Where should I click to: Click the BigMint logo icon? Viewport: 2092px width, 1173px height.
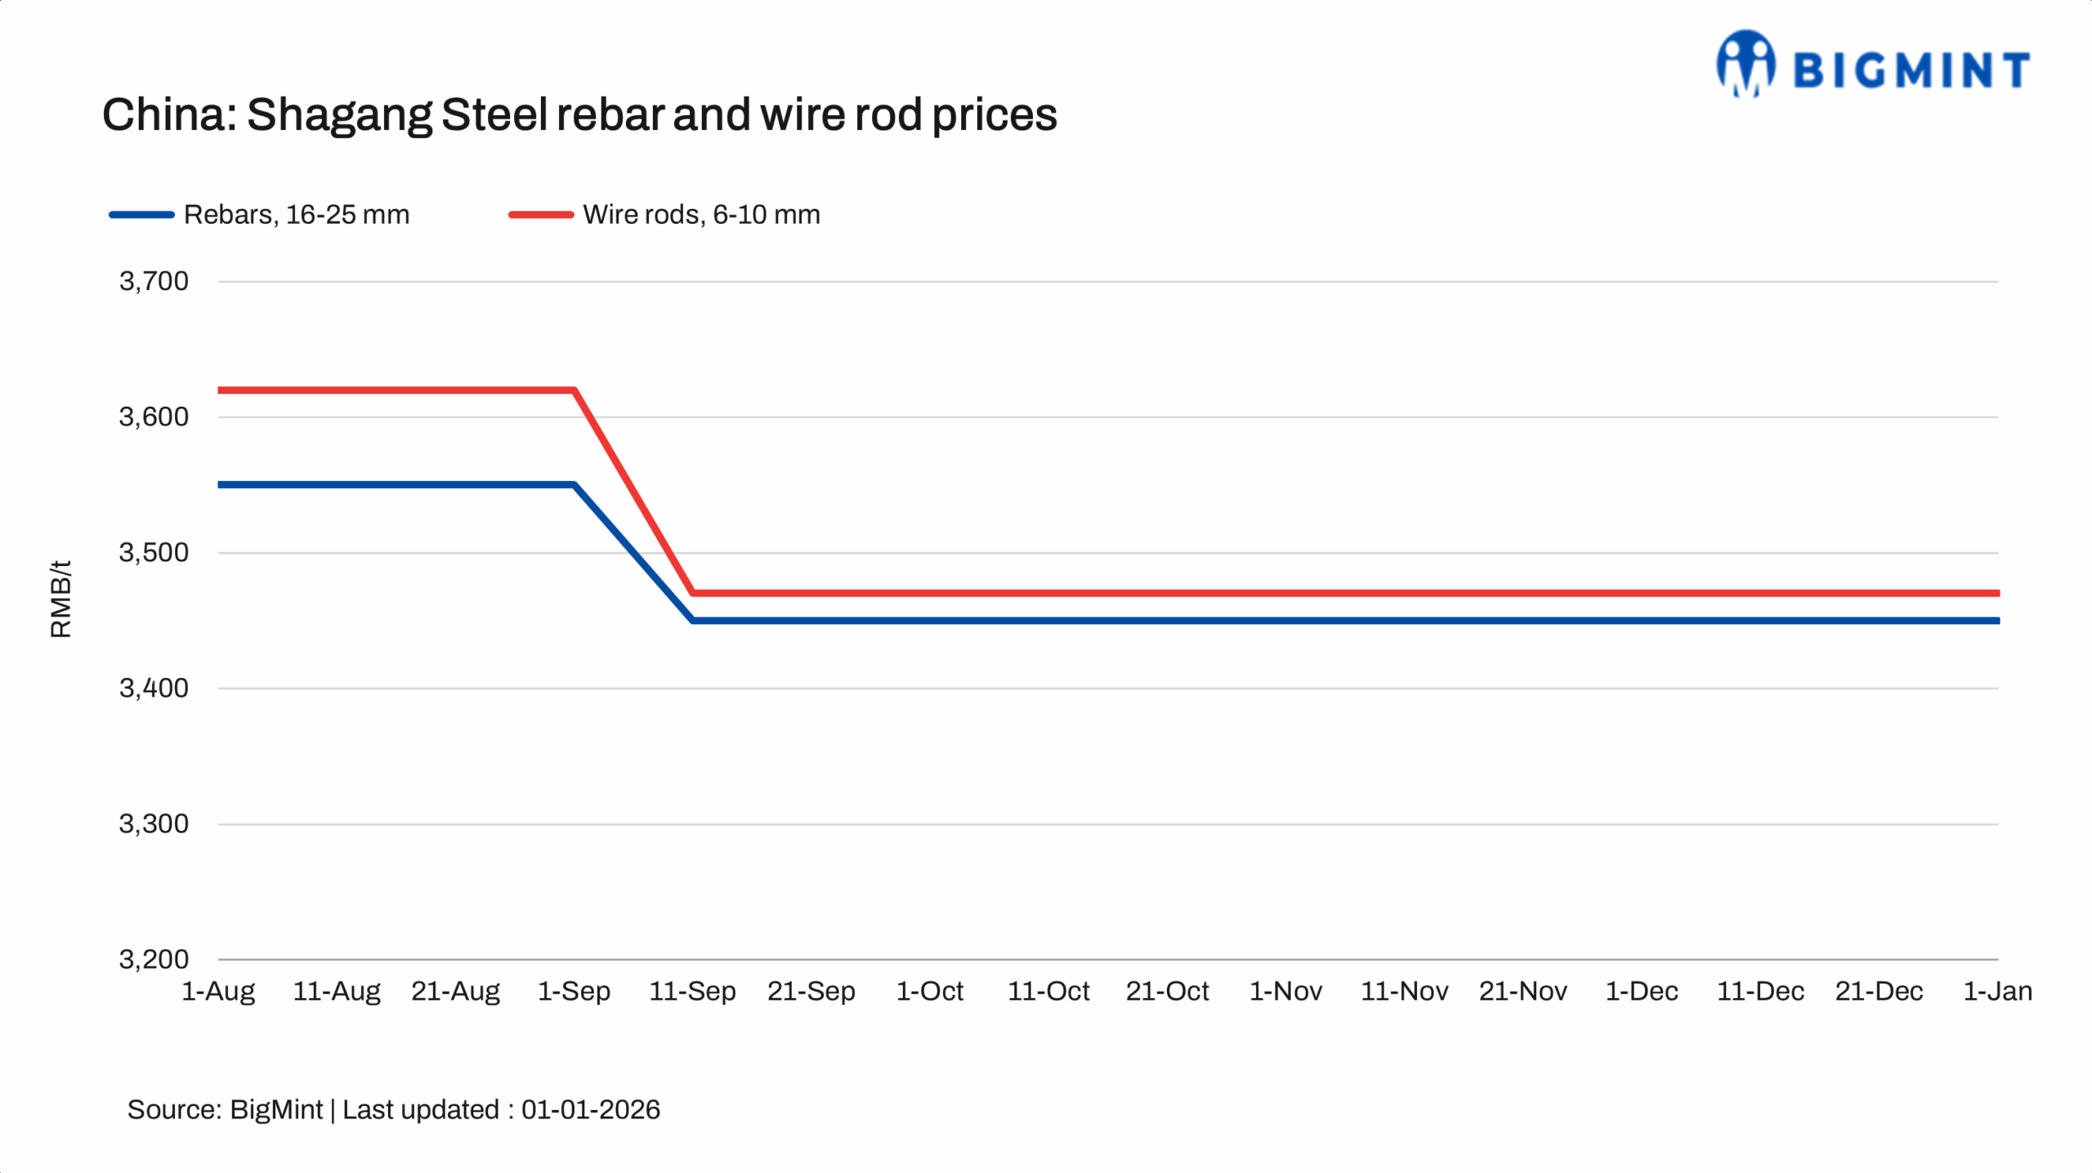(1746, 64)
